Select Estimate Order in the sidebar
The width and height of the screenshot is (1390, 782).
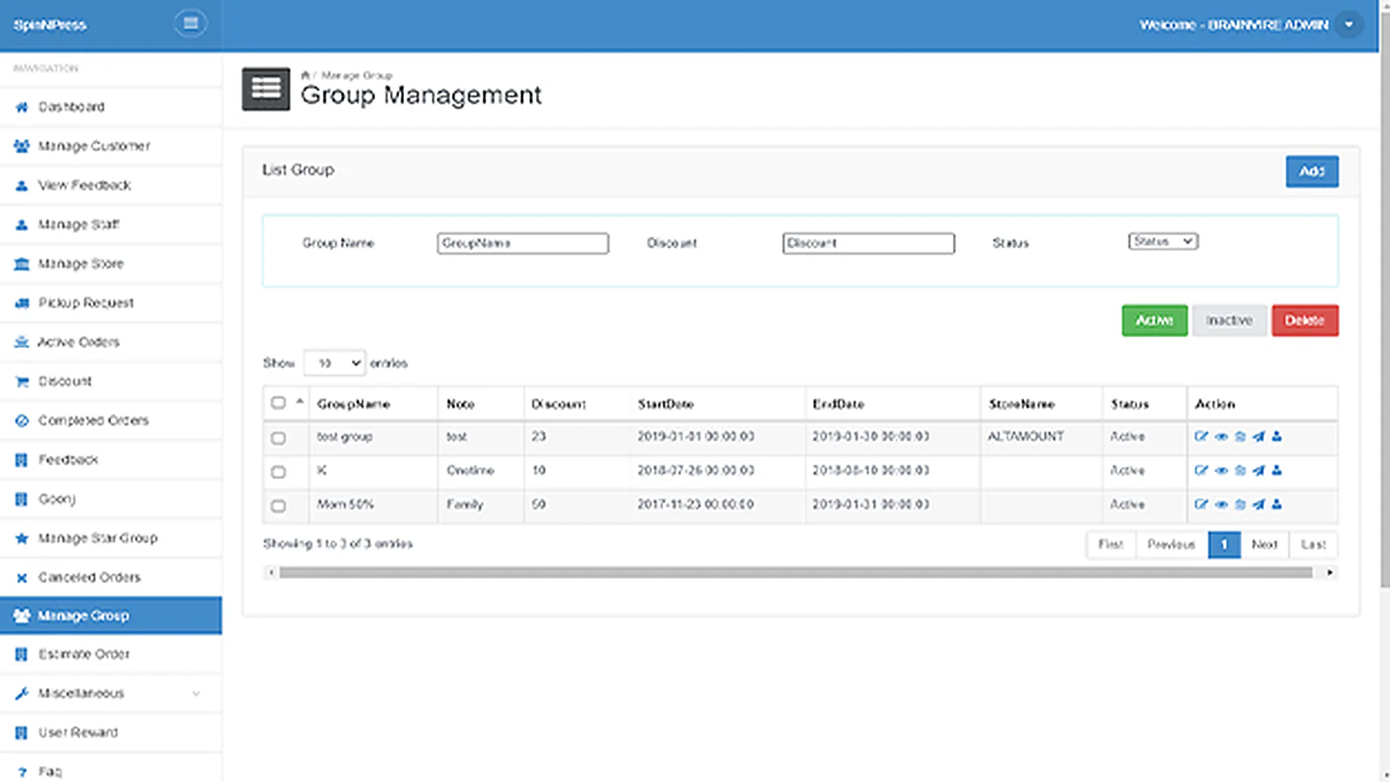point(111,654)
